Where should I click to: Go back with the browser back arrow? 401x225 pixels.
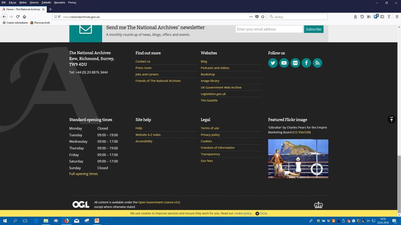[x=4, y=16]
